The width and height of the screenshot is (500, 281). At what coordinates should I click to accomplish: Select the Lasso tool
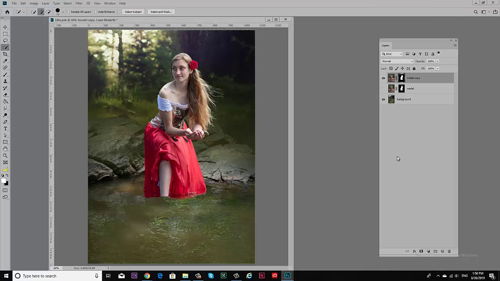pyautogui.click(x=5, y=41)
